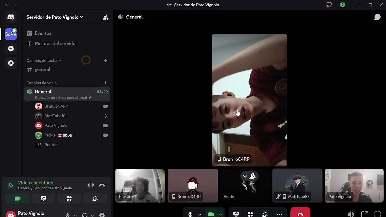Open camera options arrow in call toolbar

(x=220, y=214)
